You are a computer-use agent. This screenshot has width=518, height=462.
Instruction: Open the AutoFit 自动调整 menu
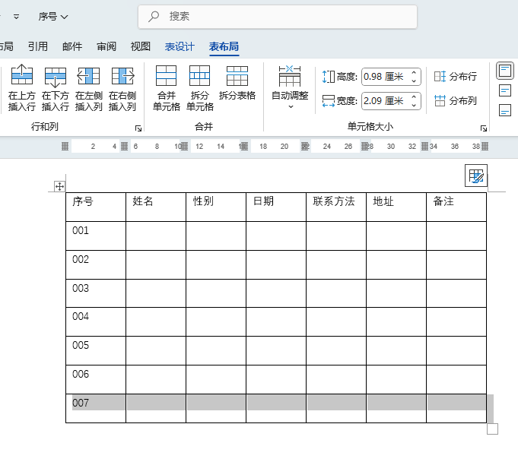(290, 87)
